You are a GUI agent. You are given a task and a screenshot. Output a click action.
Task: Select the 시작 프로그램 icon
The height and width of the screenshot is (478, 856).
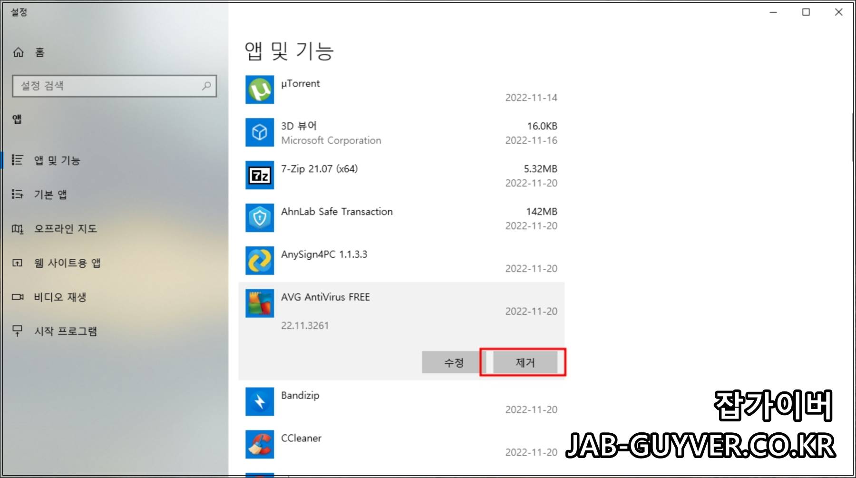pos(17,331)
